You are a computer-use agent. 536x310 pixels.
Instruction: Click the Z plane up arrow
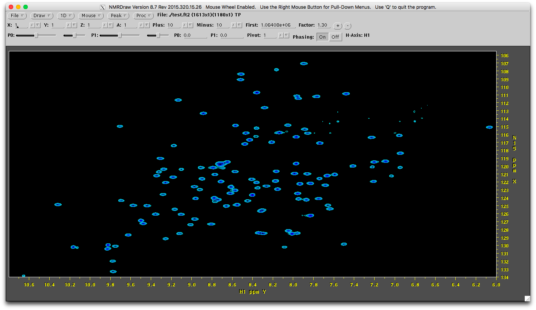coord(105,25)
